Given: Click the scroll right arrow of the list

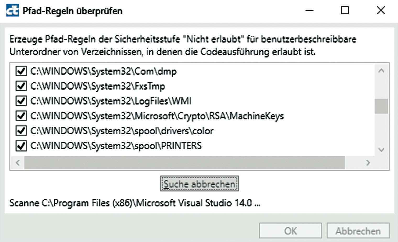Looking at the screenshot, I should point(368,163).
